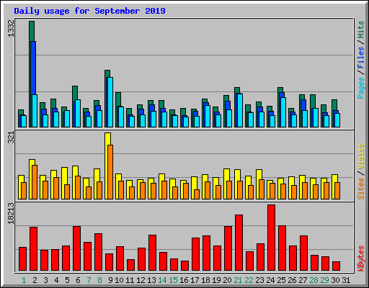This screenshot has width=369, height=288.
Task: Click the cyan Pages bar for day 9
Action: [110, 102]
